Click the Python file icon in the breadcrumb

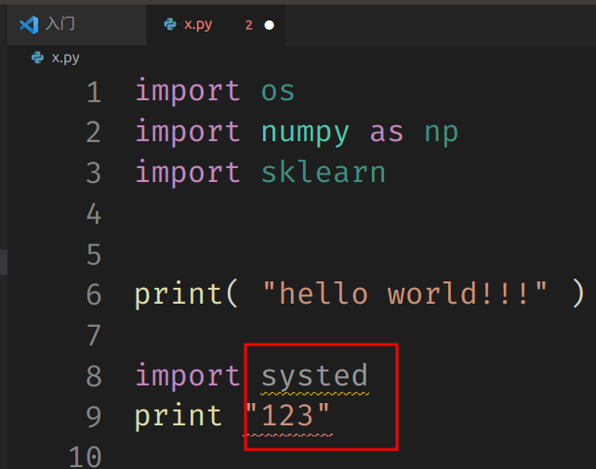tap(37, 58)
